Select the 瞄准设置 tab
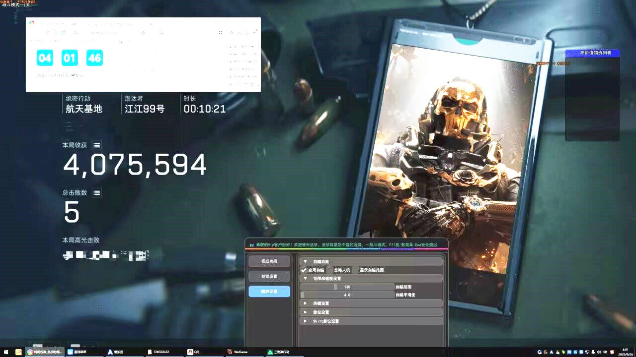The height and width of the screenshot is (357, 636). pos(269,291)
